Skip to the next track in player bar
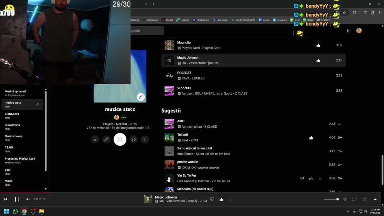This screenshot has height=216, width=384. click(x=28, y=199)
